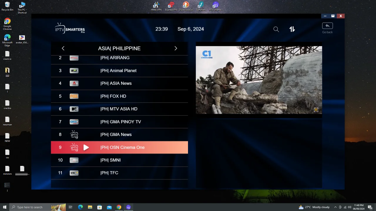Go to next category with right chevron
This screenshot has width=376, height=211.
coord(176,48)
